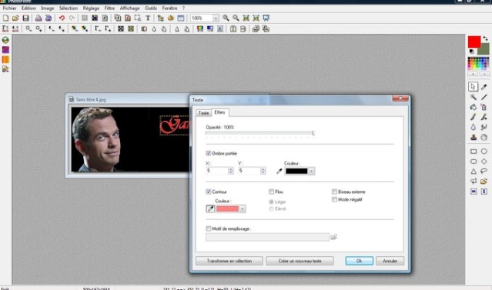Click the X shadow offset input field
This screenshot has width=492, height=290.
click(217, 171)
